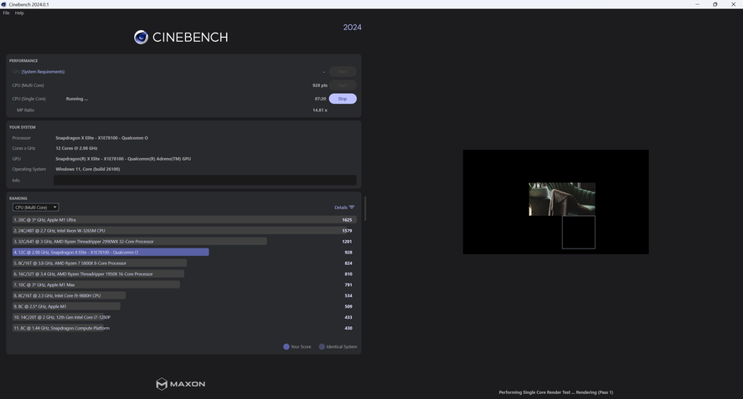This screenshot has height=399, width=743.
Task: Select the Threadripper 1950X ranking row
Action: [184, 274]
